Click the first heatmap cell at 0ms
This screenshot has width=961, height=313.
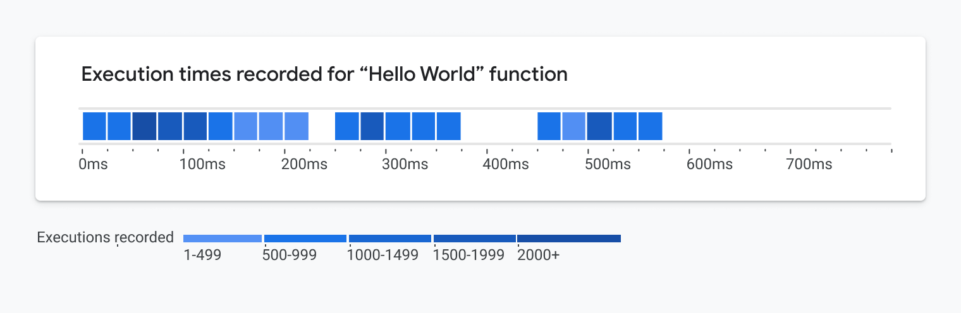(x=94, y=126)
